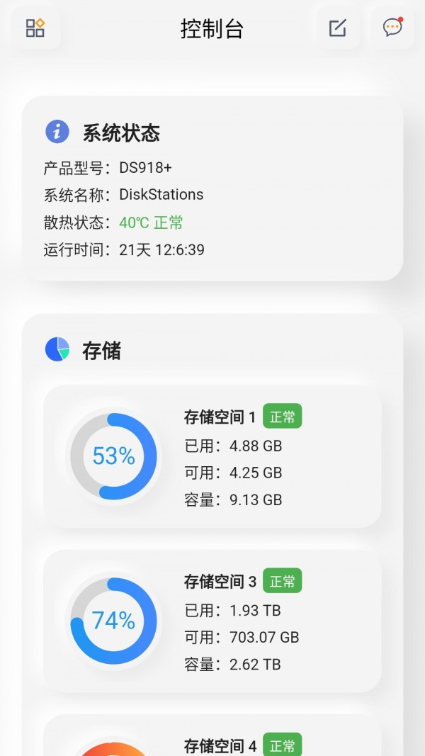
Task: Tap the compose/edit icon in top bar
Action: [x=337, y=28]
